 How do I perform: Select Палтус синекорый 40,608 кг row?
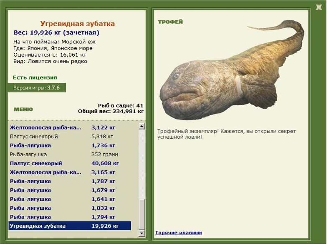pyautogui.click(x=70, y=163)
